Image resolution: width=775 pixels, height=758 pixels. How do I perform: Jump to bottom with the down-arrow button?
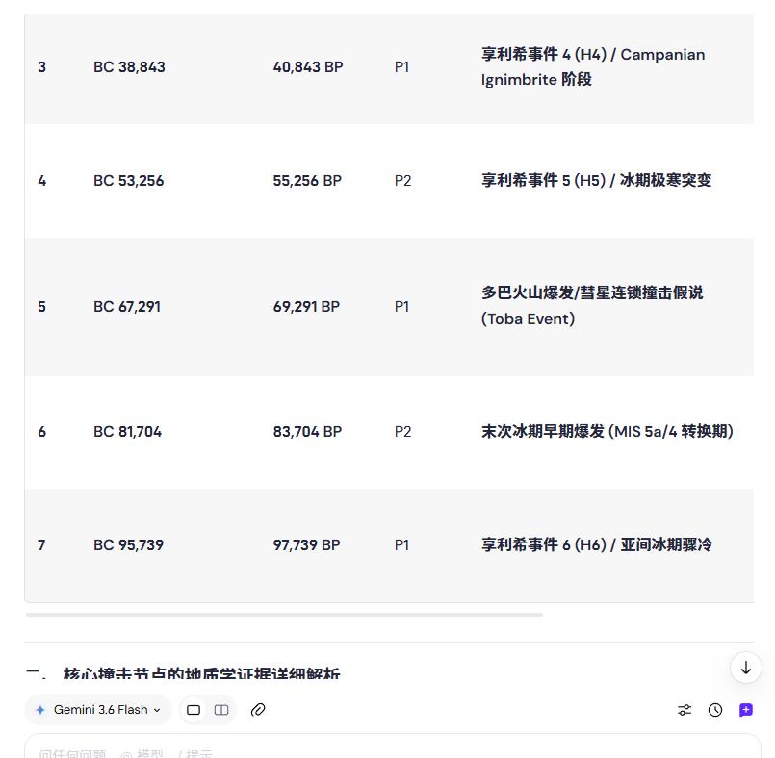tap(746, 669)
